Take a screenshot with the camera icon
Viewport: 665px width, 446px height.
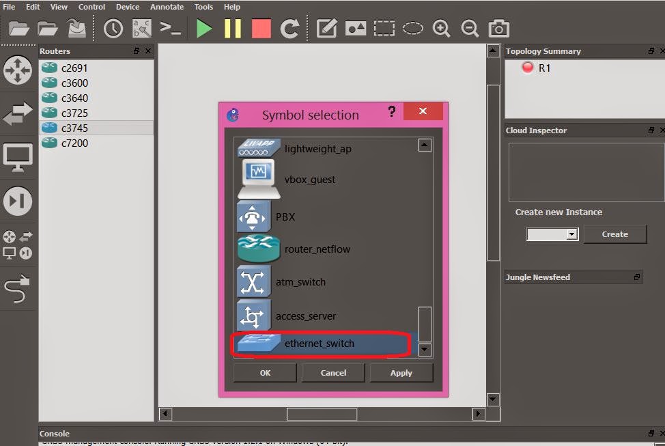click(x=498, y=28)
